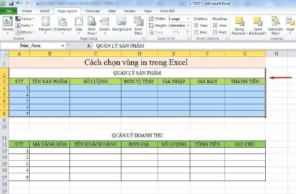Open Print Titles settings
Viewport: 296px width, 194px height.
[x=138, y=26]
